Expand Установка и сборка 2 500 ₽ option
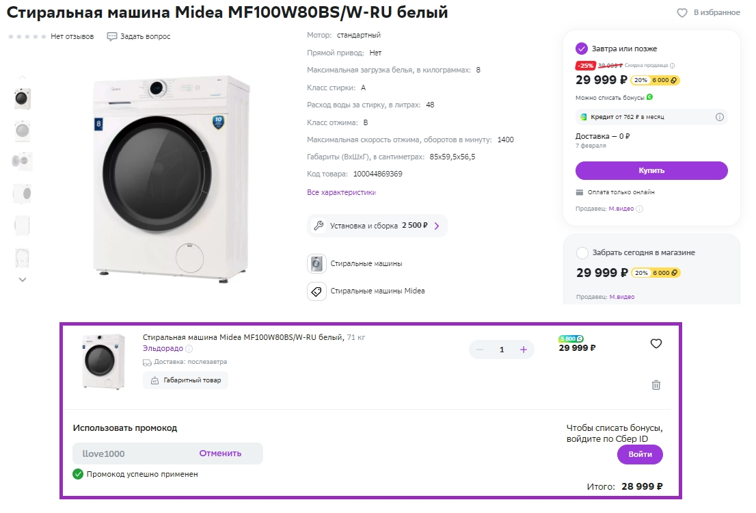Viewport: 756px width, 513px height. coord(377,225)
